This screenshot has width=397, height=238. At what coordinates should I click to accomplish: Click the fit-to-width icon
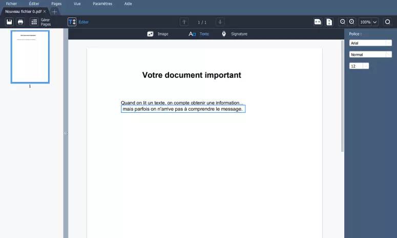pos(318,22)
